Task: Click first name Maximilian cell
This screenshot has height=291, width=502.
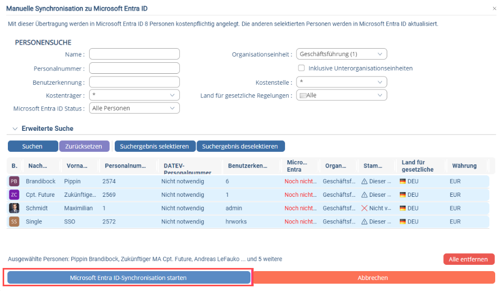Action: click(79, 208)
